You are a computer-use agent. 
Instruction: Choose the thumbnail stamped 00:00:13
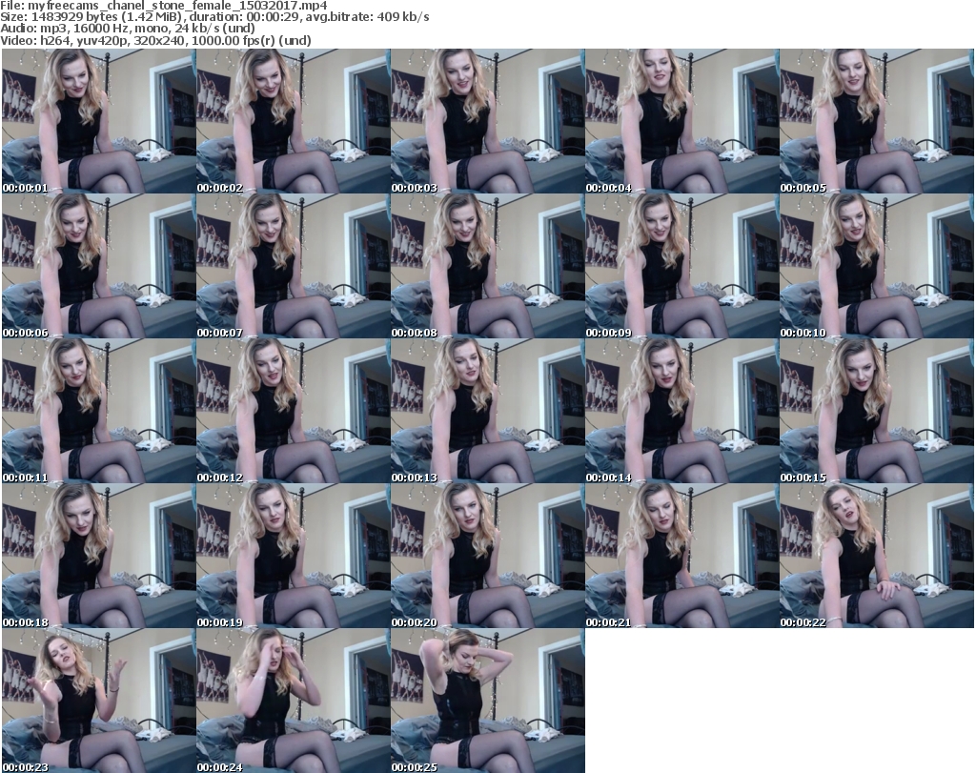coord(487,411)
